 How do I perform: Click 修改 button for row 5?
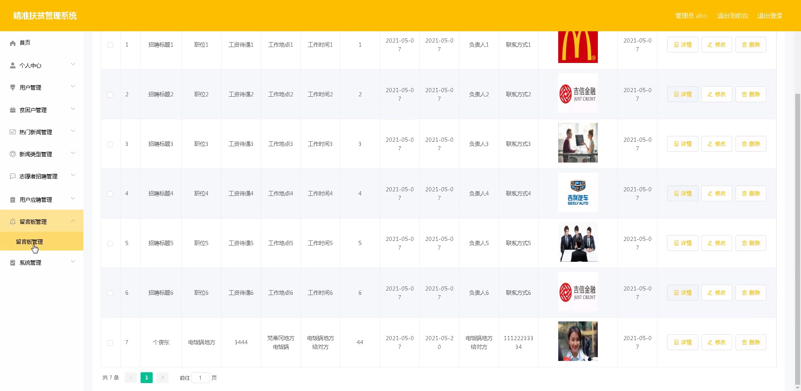pos(716,243)
